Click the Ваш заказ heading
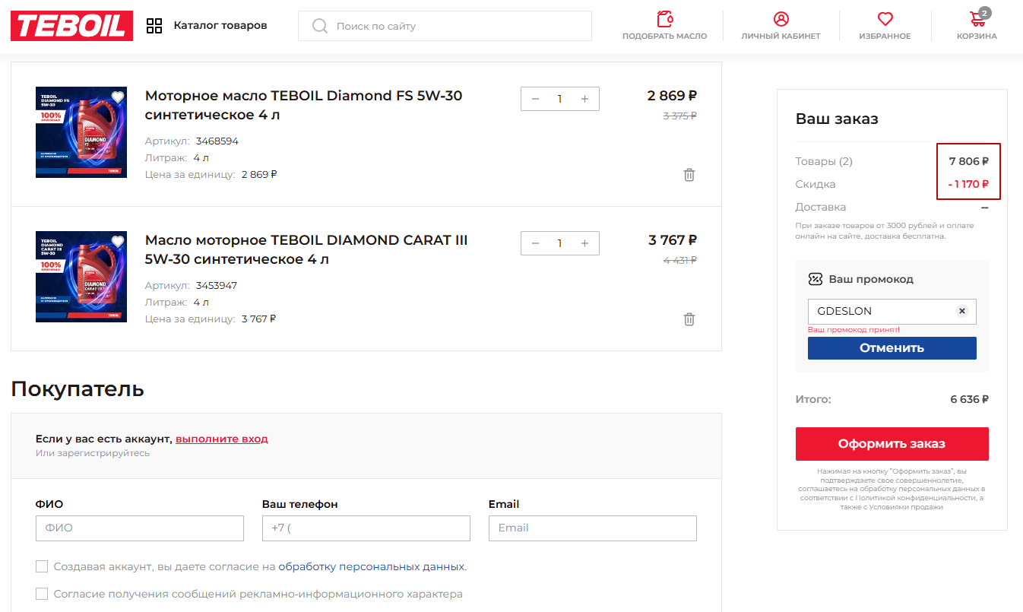 837,119
